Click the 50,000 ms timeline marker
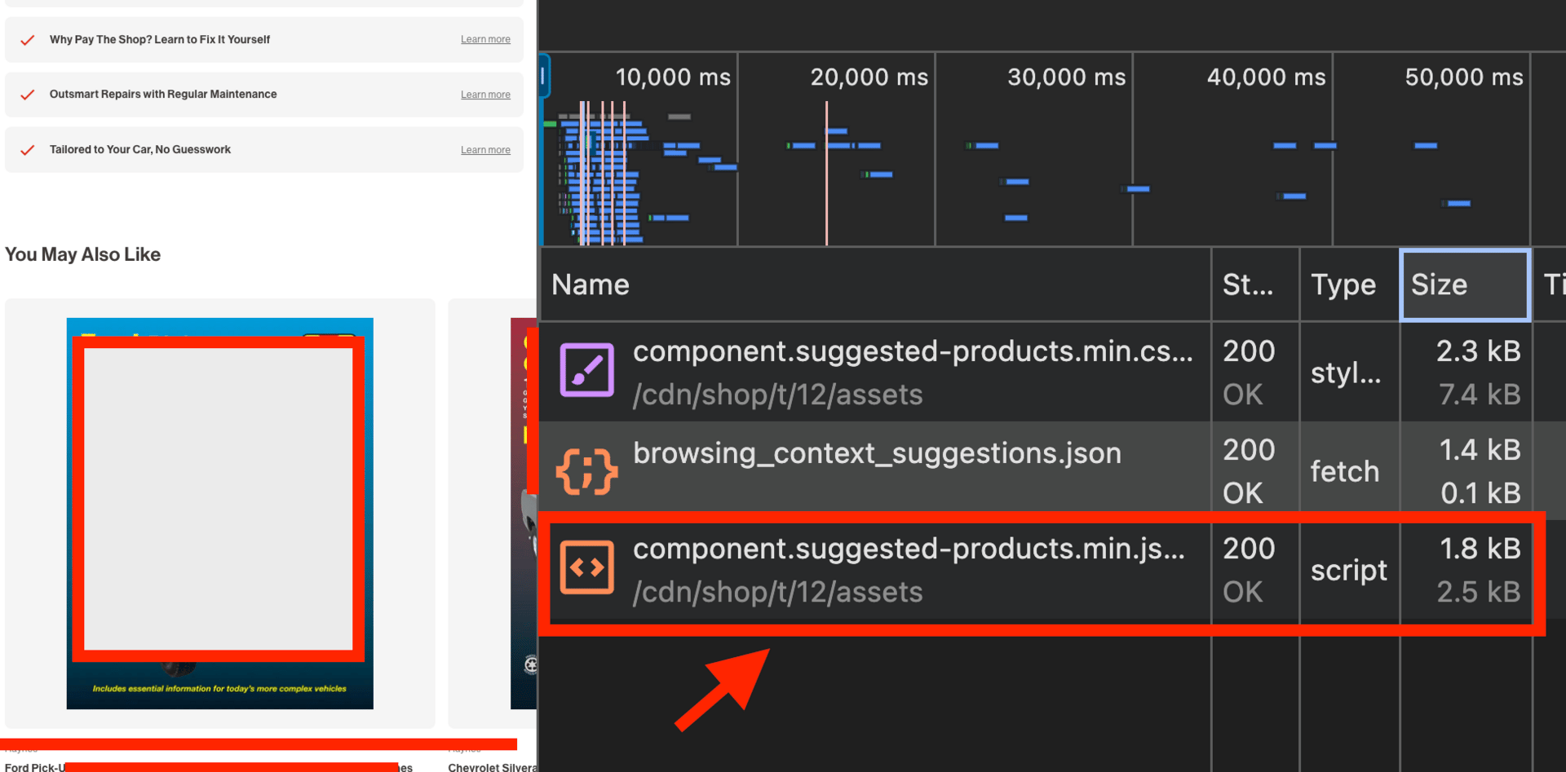1566x772 pixels. [1464, 77]
